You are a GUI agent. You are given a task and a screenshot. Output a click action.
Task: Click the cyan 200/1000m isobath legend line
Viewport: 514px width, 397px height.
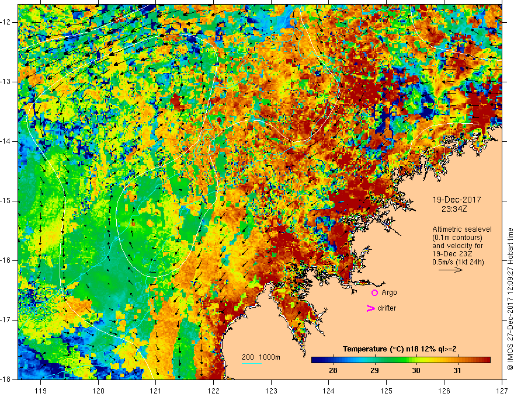[252, 363]
